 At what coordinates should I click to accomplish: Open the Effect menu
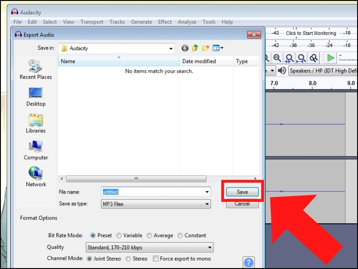[x=165, y=22]
